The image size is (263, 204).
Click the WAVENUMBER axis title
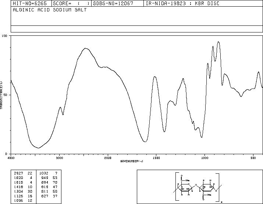point(132,161)
